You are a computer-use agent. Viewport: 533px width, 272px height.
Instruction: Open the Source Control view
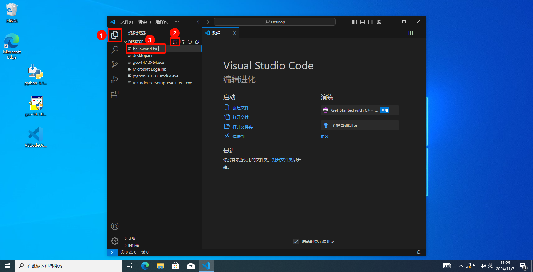(115, 65)
